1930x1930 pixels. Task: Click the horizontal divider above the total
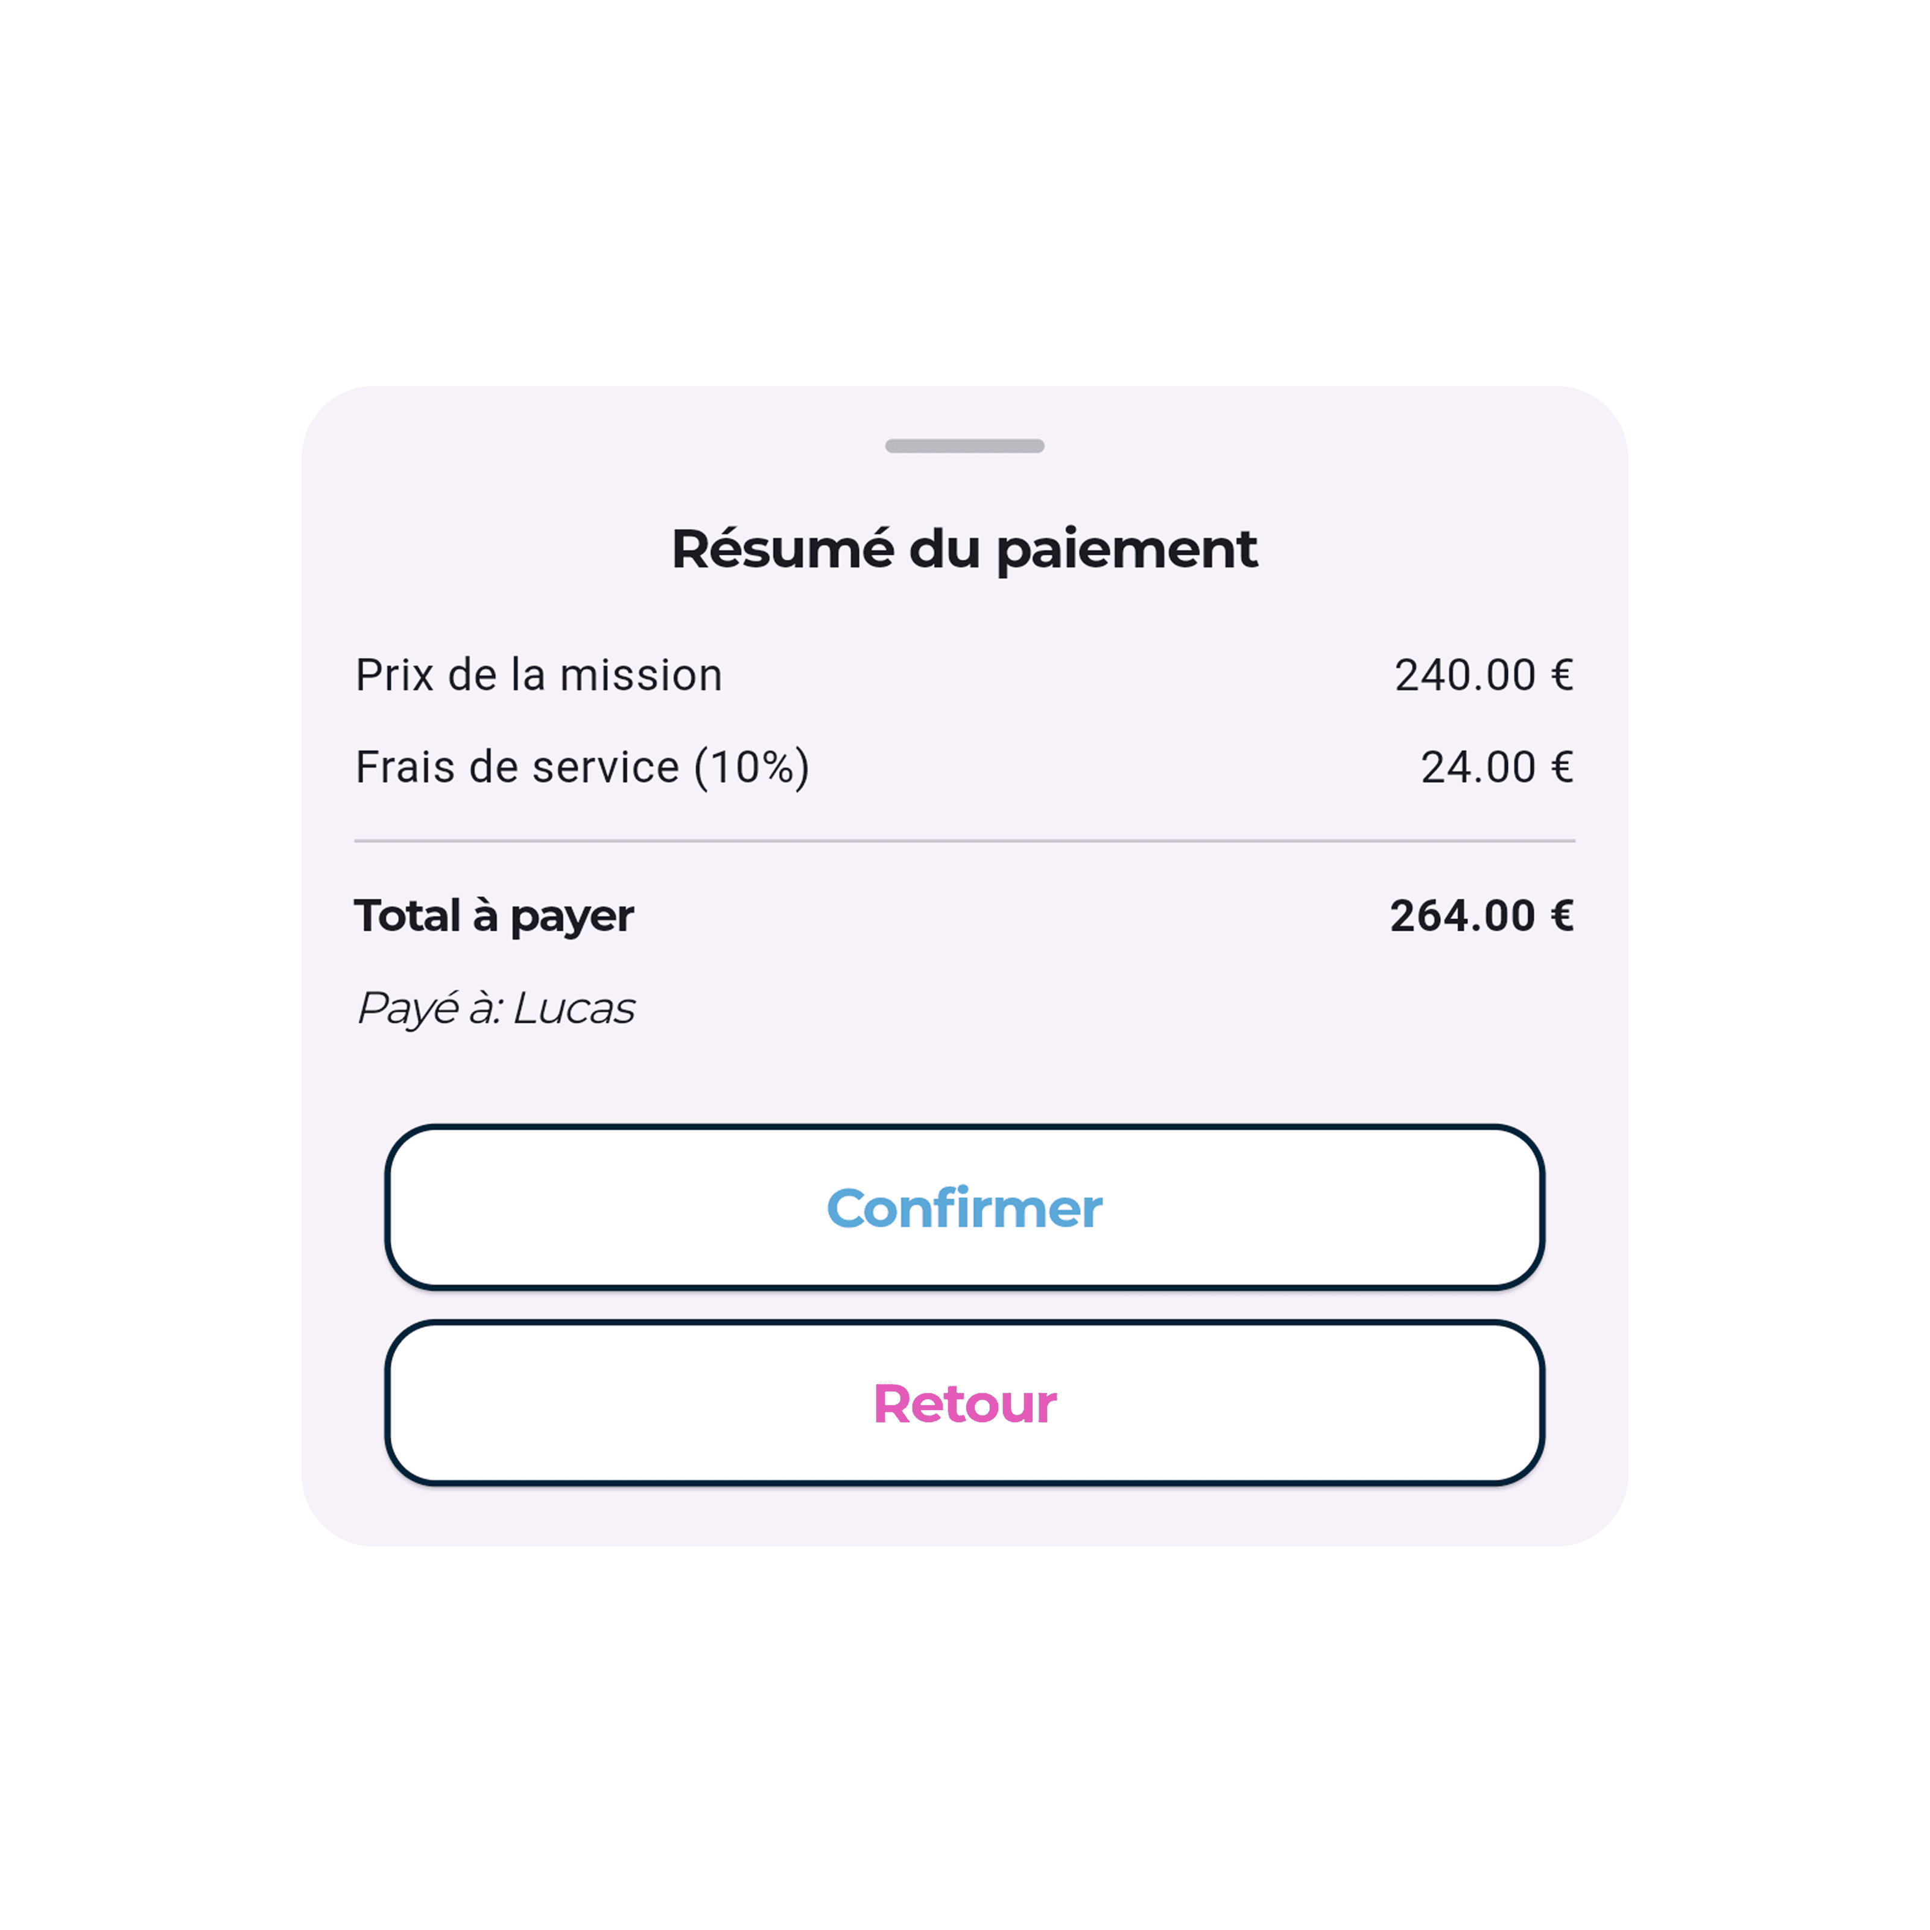tap(964, 841)
